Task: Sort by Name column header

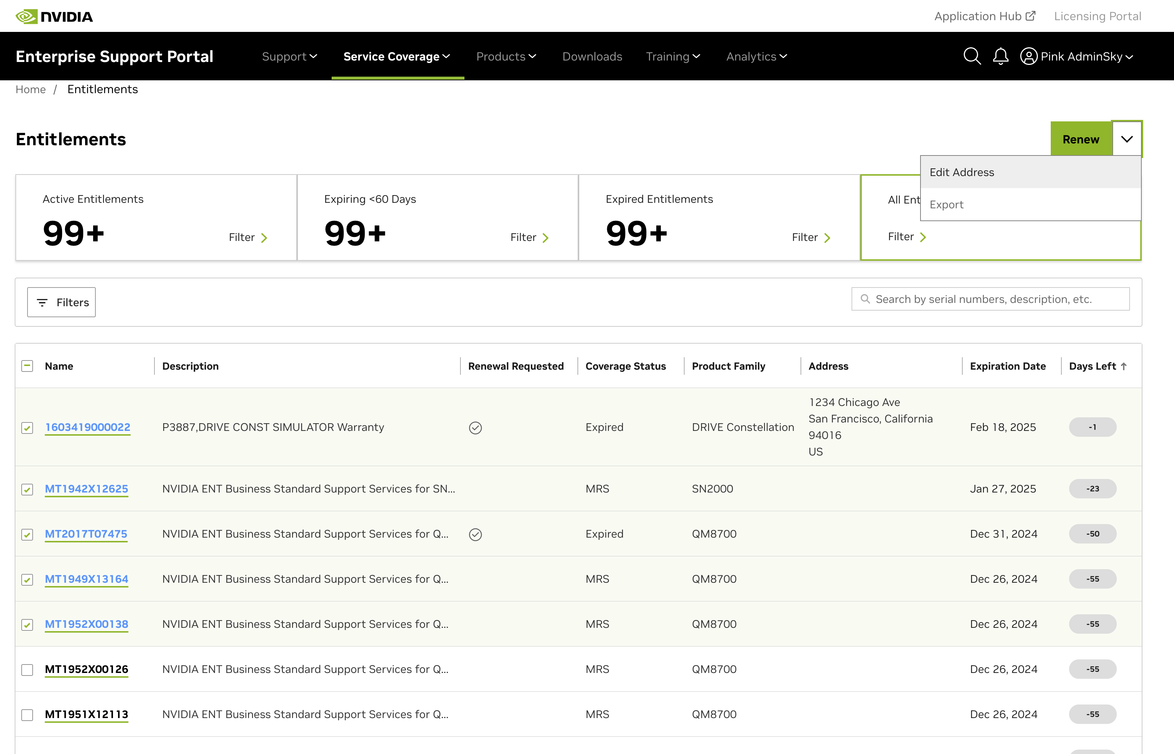Action: pyautogui.click(x=59, y=366)
